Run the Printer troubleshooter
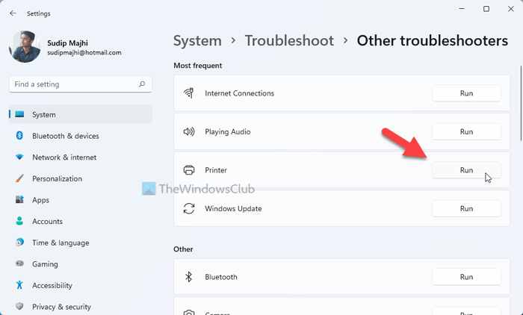Image resolution: width=523 pixels, height=315 pixels. pos(466,170)
